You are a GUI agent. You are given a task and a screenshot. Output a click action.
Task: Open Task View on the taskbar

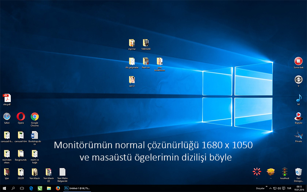[x=22, y=188]
